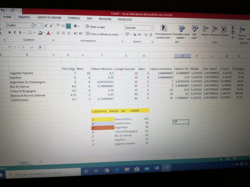Open the Calibri font name dropdown
Image resolution: width=250 pixels, height=187 pixels.
[x=31, y=25]
